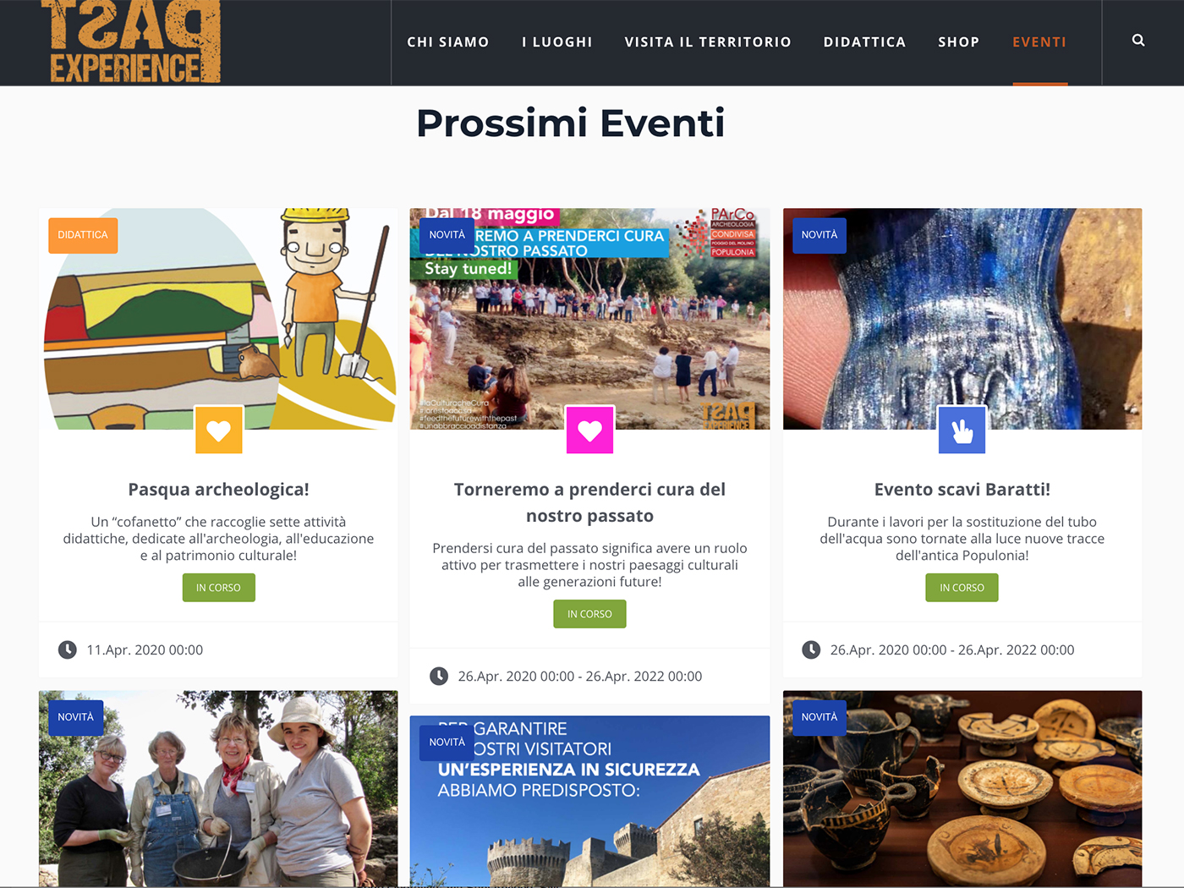Open the search magnifier icon
This screenshot has height=888, width=1184.
[x=1138, y=41]
